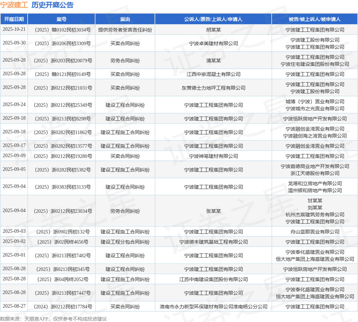Select case number (2025)赣0102民初3034号

click(63, 30)
